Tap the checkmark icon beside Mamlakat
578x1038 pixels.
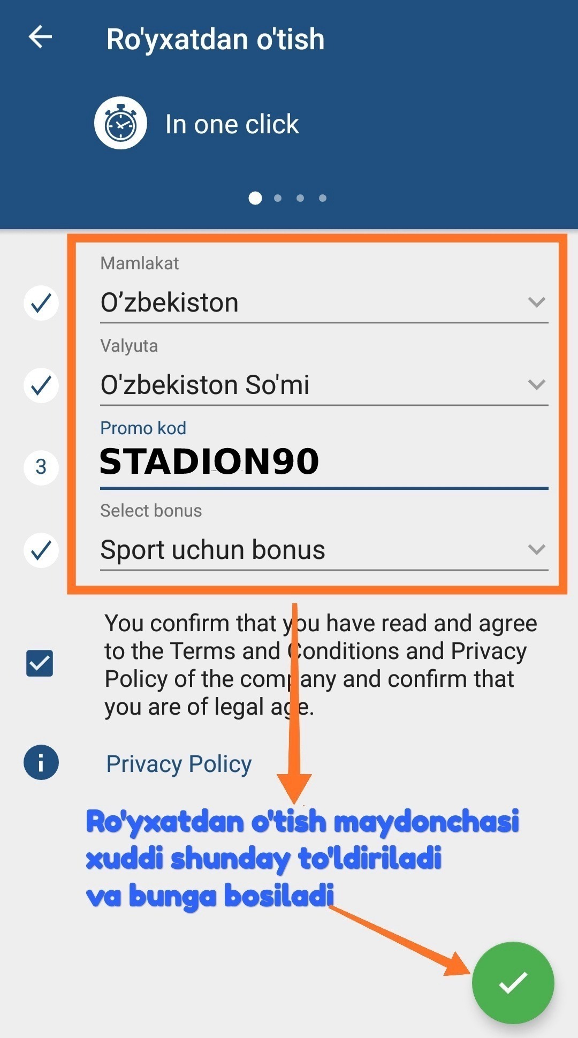[41, 303]
